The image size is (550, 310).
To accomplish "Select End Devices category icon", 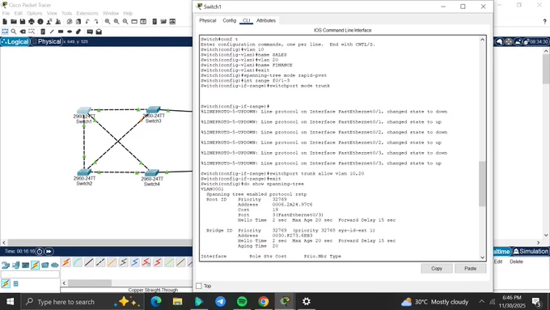I will coord(16,265).
